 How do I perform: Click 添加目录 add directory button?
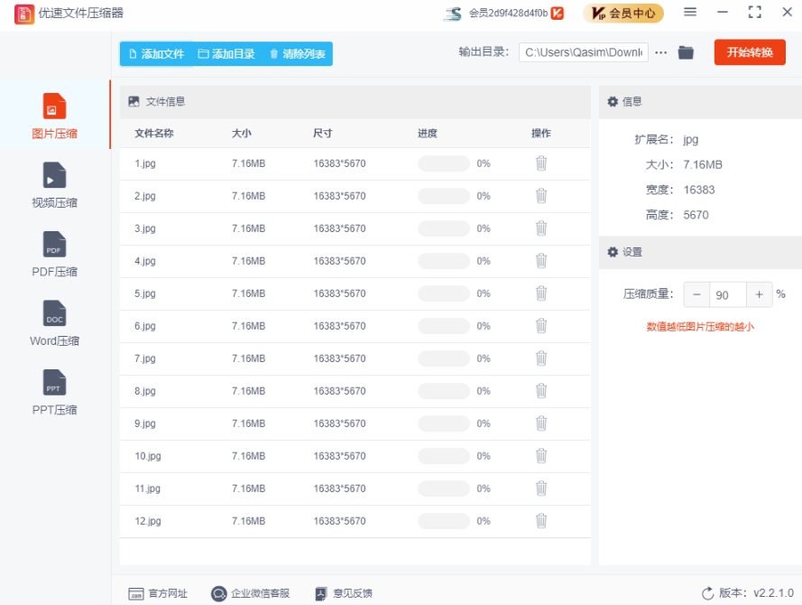coord(226,54)
